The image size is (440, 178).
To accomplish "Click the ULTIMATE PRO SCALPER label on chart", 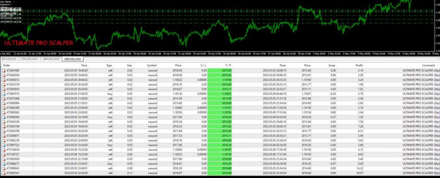I will point(39,43).
